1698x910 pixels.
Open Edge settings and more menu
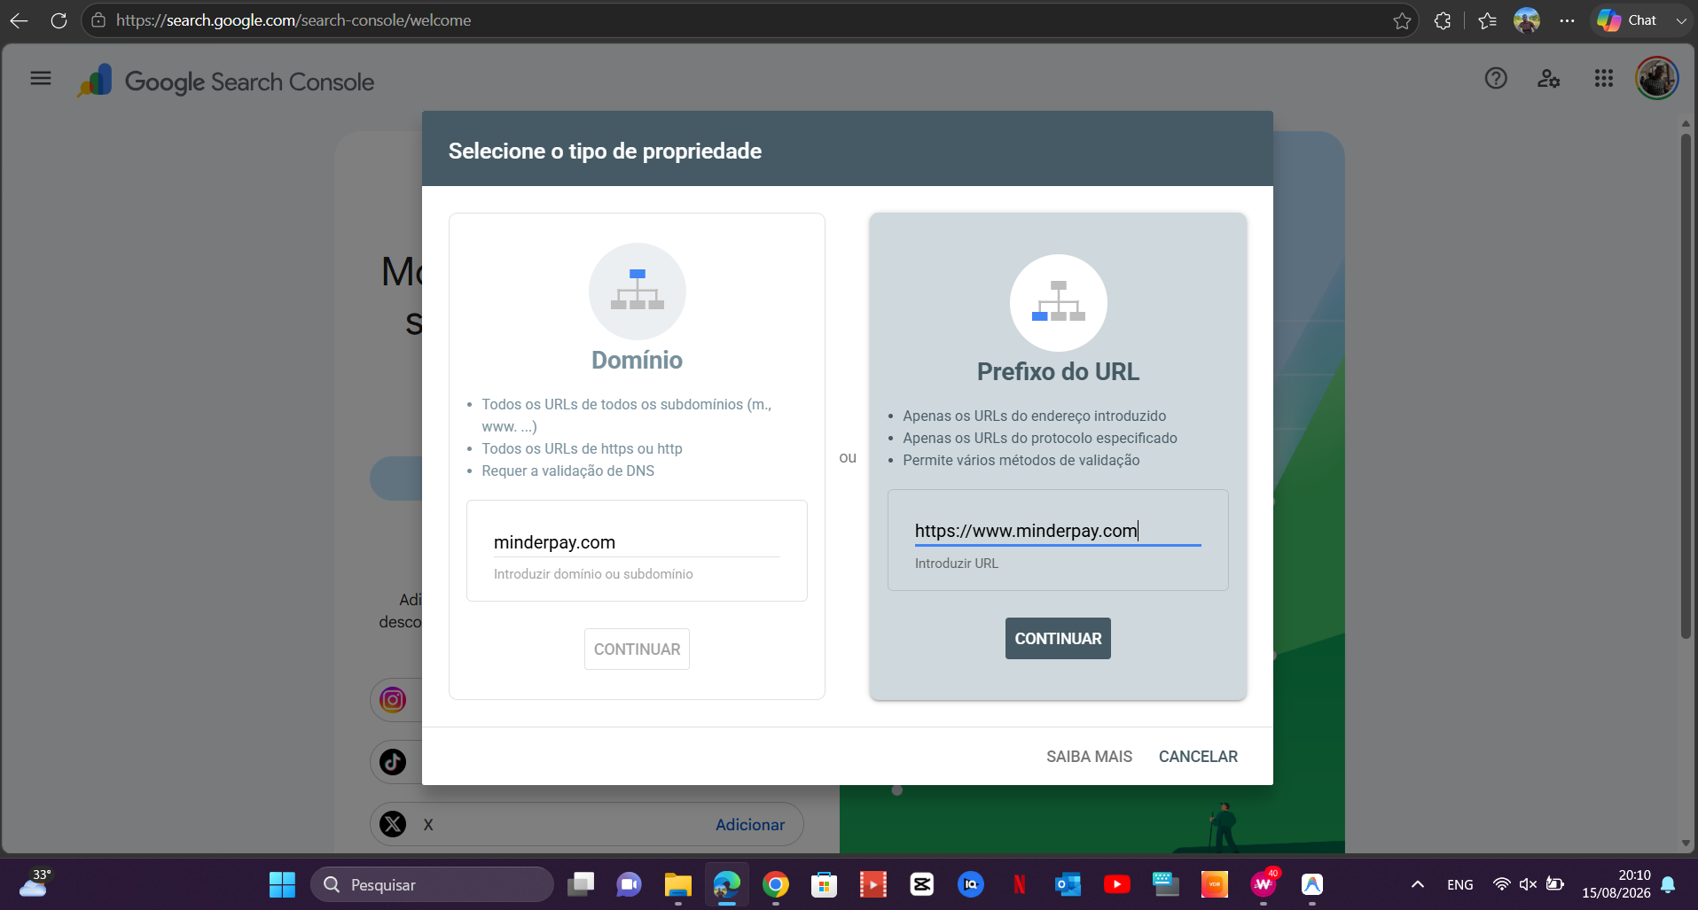click(x=1568, y=20)
